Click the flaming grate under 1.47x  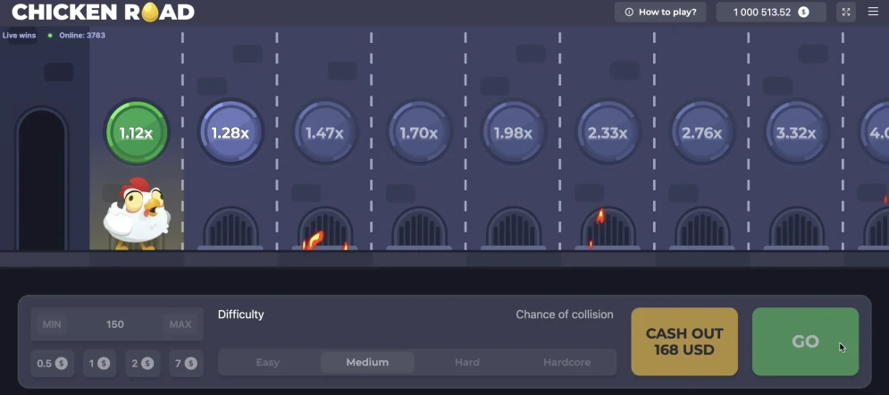click(x=325, y=229)
